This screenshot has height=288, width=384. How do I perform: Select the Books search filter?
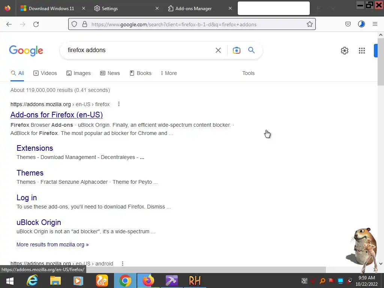(140, 73)
